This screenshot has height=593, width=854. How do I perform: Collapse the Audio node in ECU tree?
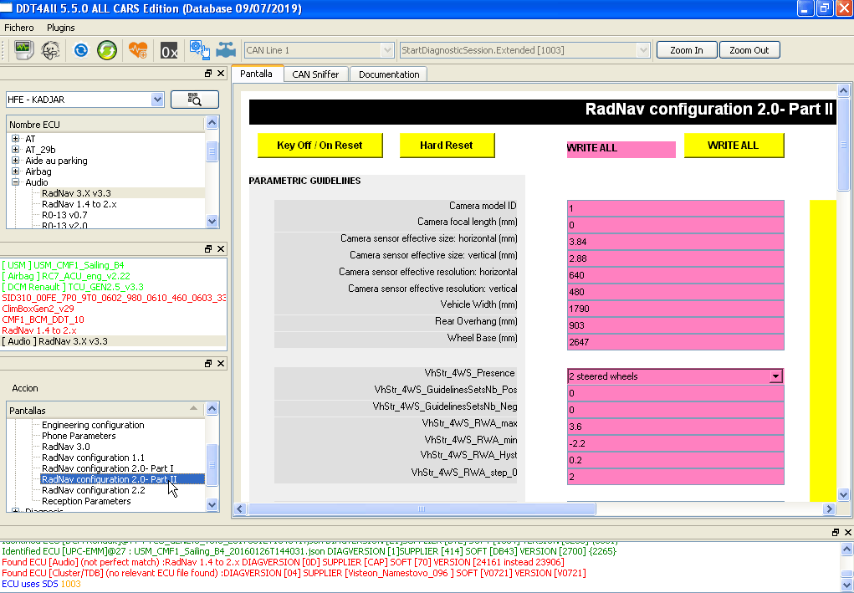pos(16,182)
